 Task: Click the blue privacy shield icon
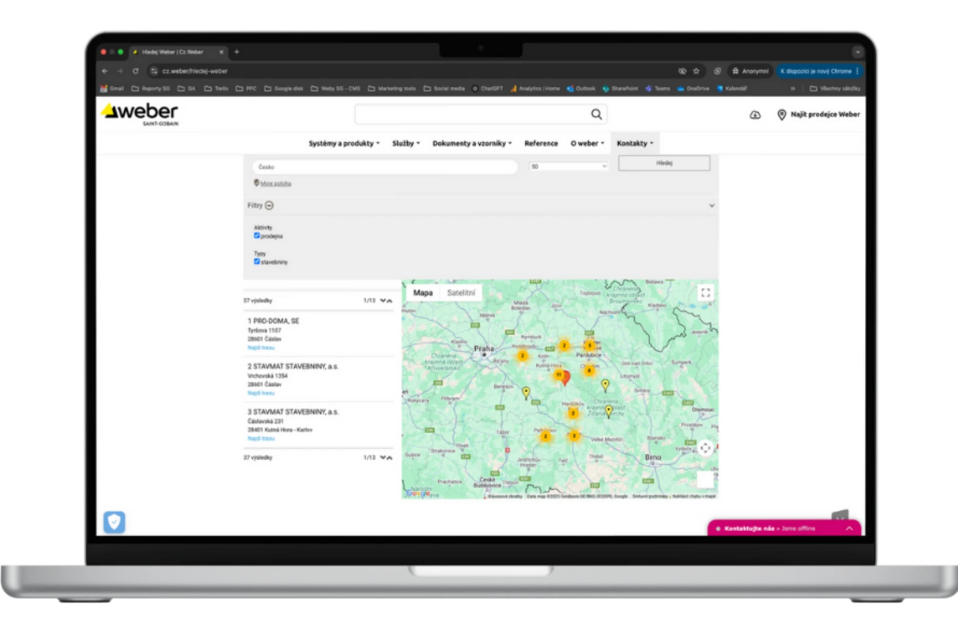tap(114, 522)
